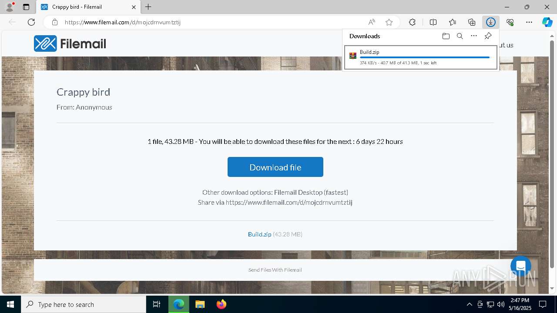
Task: Open Edge Settings and more menu
Action: pos(529,22)
